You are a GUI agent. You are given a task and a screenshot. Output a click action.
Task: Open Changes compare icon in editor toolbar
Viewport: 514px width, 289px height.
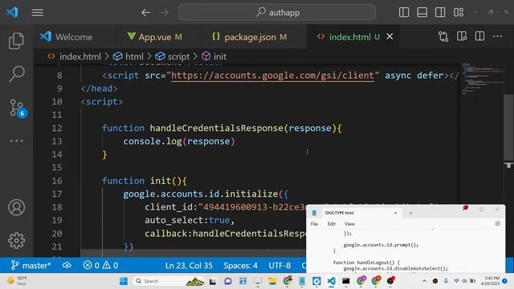click(443, 36)
